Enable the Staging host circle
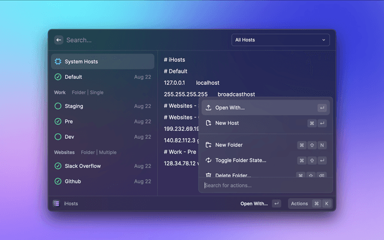 (x=58, y=106)
